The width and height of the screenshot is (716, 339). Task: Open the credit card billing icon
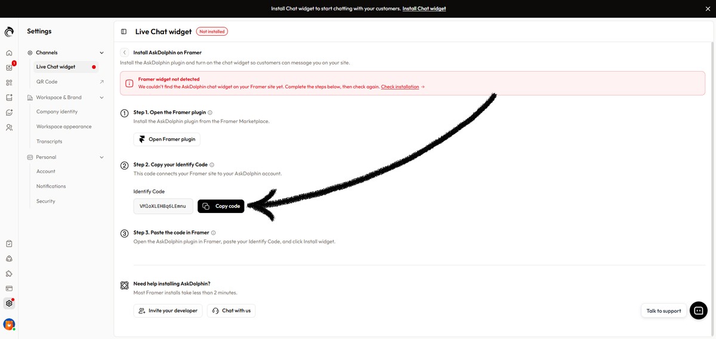point(9,289)
